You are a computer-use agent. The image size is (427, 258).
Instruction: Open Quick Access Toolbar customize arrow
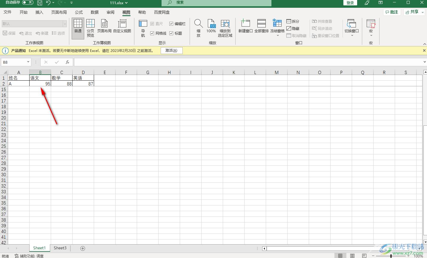pos(72,3)
